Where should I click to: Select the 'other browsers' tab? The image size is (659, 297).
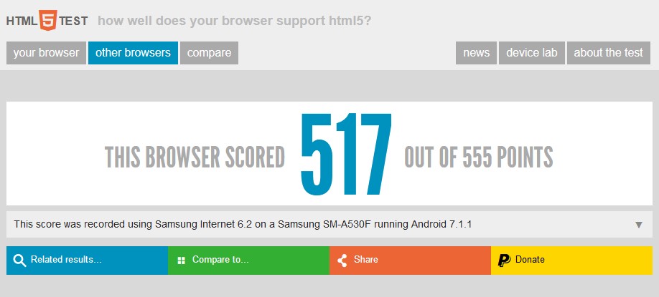pyautogui.click(x=134, y=53)
